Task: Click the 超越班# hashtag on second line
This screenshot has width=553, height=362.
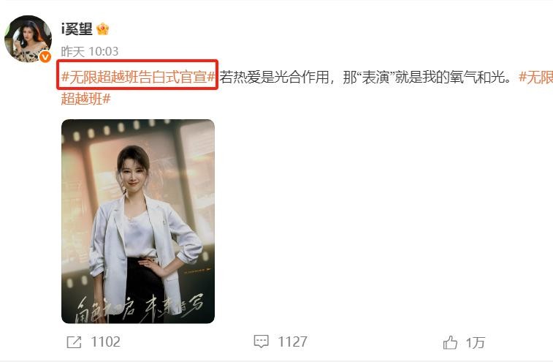Action: click(85, 99)
